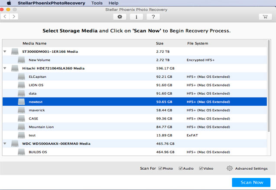Select the data volume name
This screenshot has height=190, width=276.
click(x=32, y=94)
